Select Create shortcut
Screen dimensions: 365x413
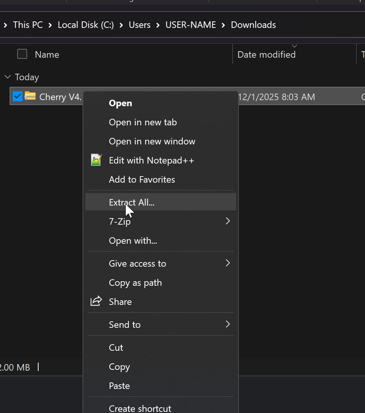[x=140, y=408]
